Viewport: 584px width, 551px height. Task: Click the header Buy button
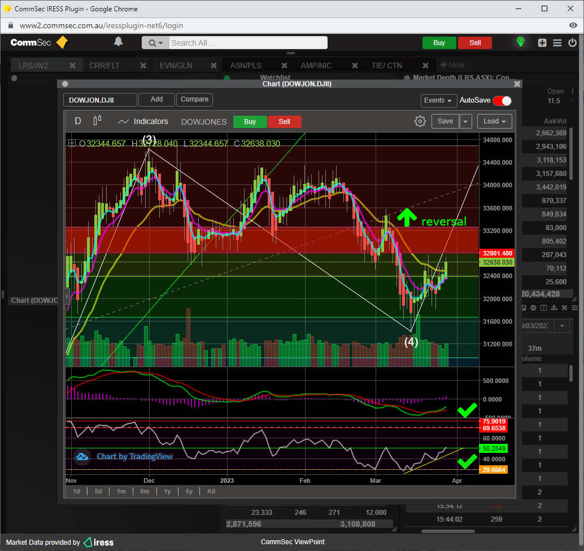(x=439, y=43)
